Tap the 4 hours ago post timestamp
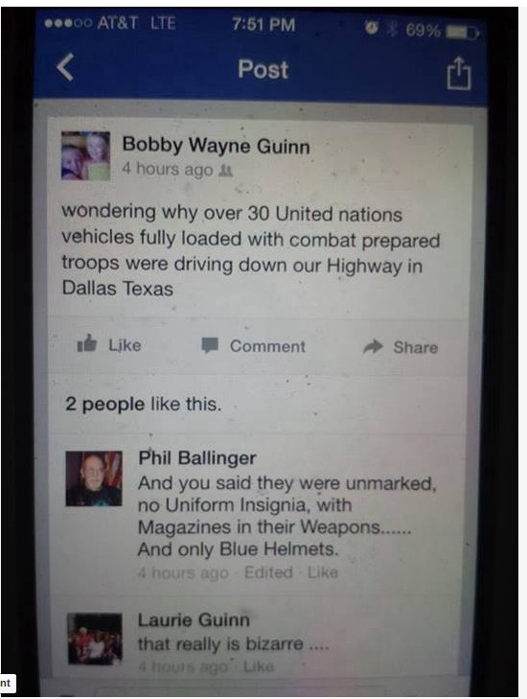The width and height of the screenshot is (527, 699). (x=168, y=170)
